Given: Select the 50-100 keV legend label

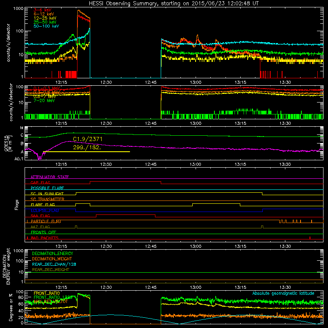Looking at the screenshot, I should tap(46, 26).
